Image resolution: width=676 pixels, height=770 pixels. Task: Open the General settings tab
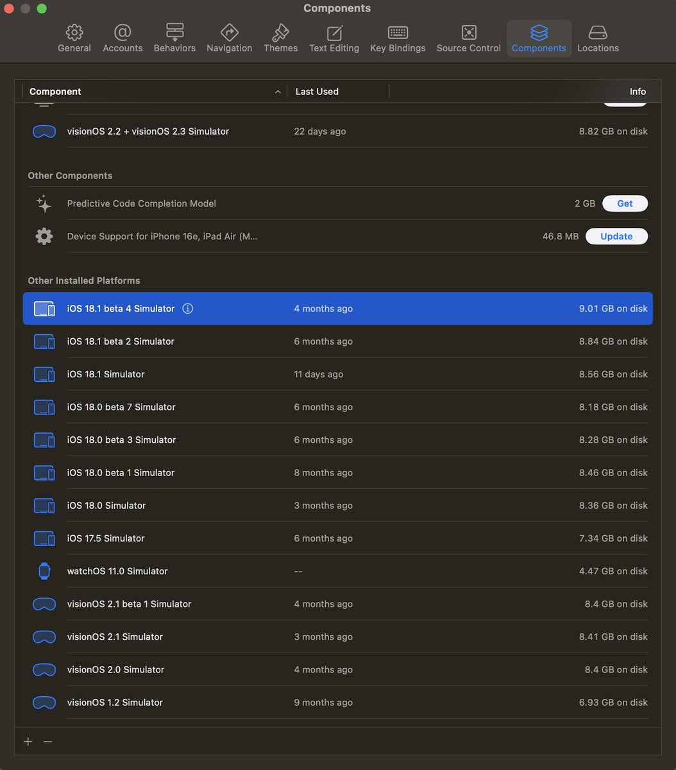(x=74, y=38)
